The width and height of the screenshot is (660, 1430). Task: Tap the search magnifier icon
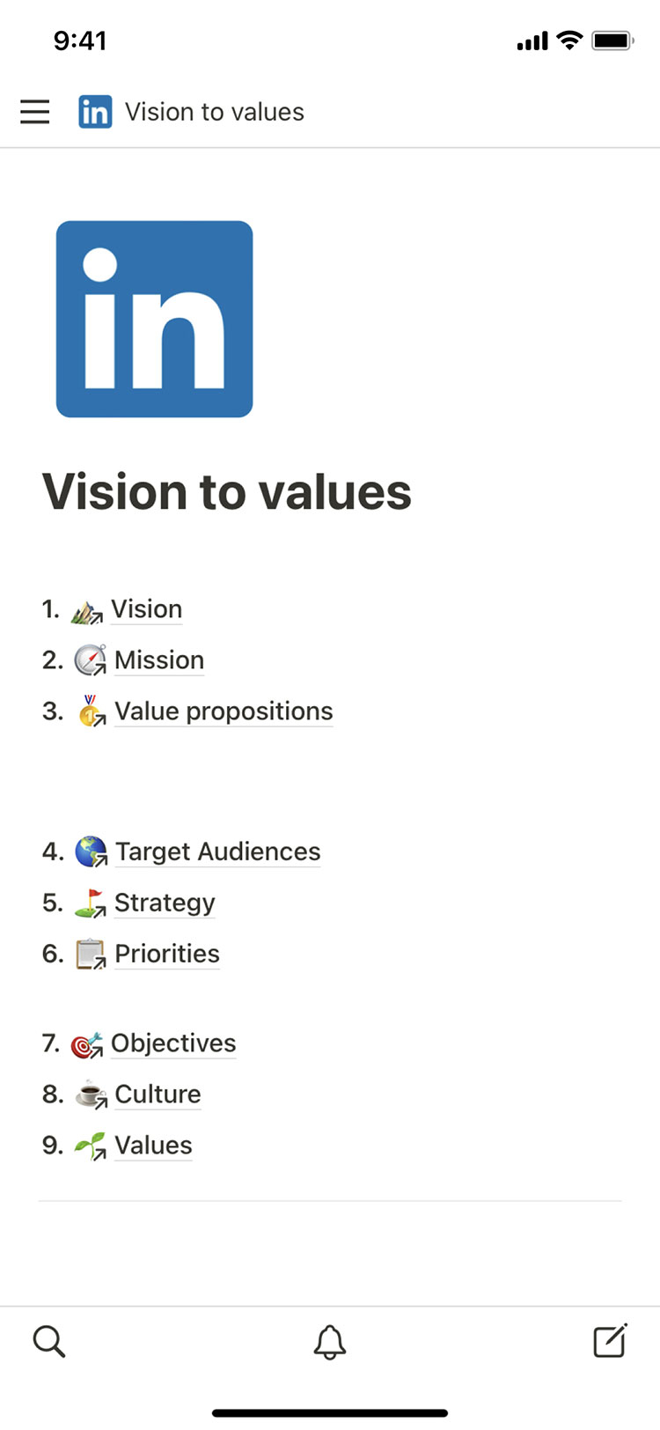tap(49, 1341)
